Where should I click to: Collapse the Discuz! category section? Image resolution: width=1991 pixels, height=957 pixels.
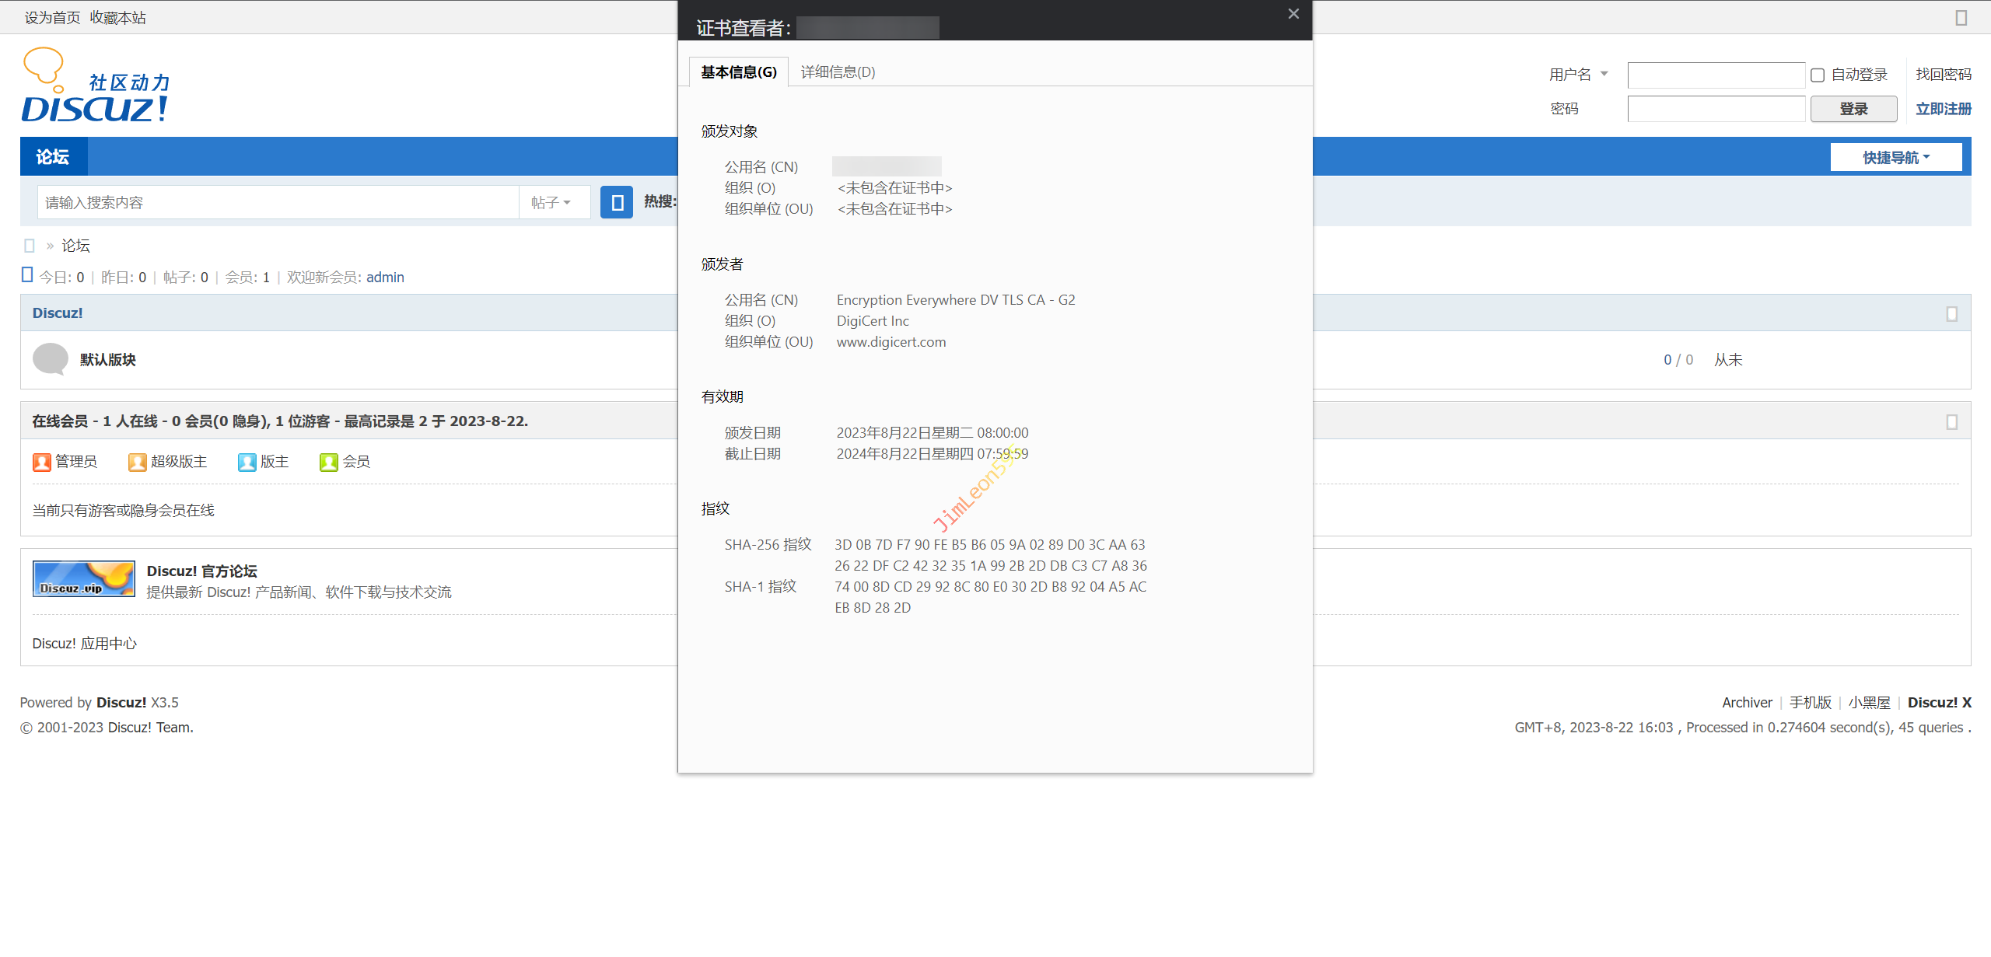1951,313
